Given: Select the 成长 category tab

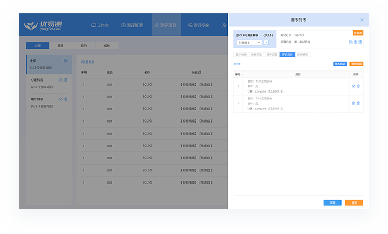Looking at the screenshot, I should click(x=107, y=46).
